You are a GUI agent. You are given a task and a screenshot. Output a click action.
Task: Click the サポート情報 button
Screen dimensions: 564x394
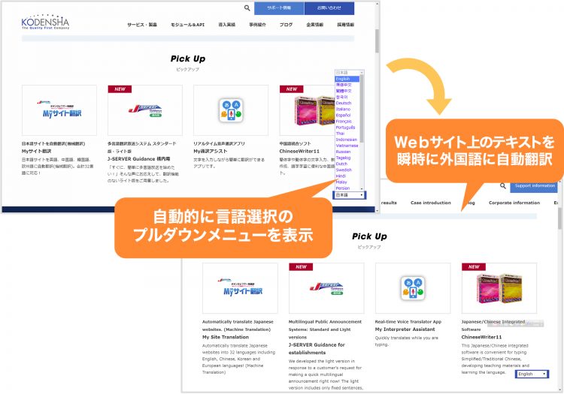point(279,8)
